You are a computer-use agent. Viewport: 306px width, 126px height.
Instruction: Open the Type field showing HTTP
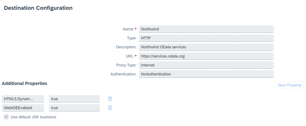coord(206,38)
